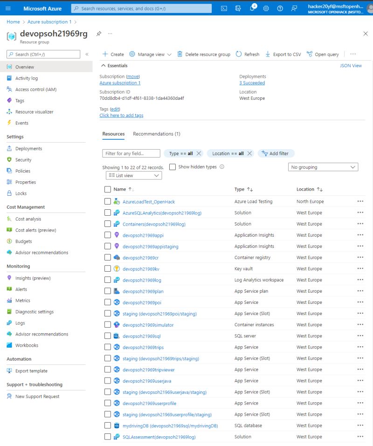Click the JSON View link
This screenshot has width=373, height=446.
point(351,66)
